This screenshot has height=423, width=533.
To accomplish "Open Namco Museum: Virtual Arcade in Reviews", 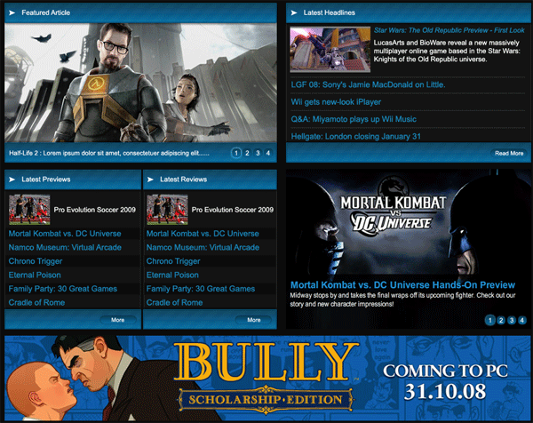I will point(203,247).
